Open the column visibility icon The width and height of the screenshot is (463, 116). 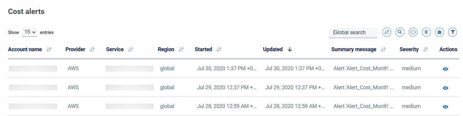[x=426, y=32]
